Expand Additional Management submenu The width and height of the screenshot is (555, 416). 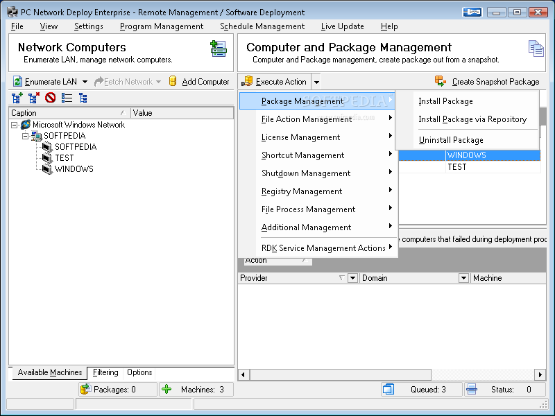(x=317, y=227)
